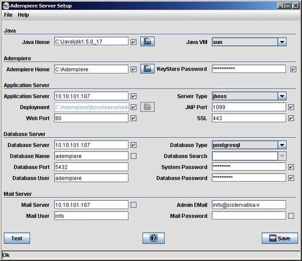Open the Database Type dropdown

click(282, 145)
